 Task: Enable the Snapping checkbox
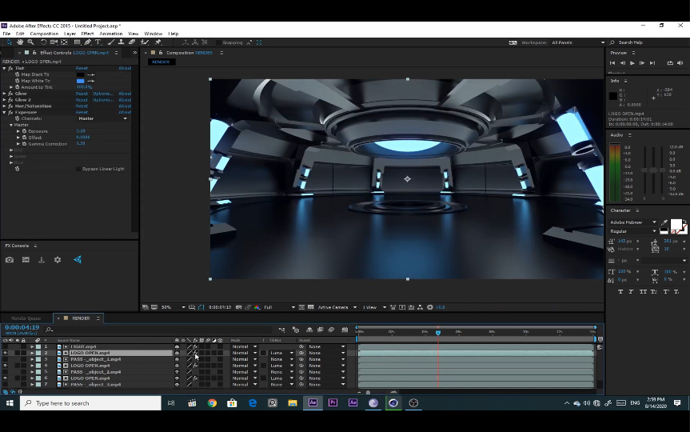(x=218, y=42)
